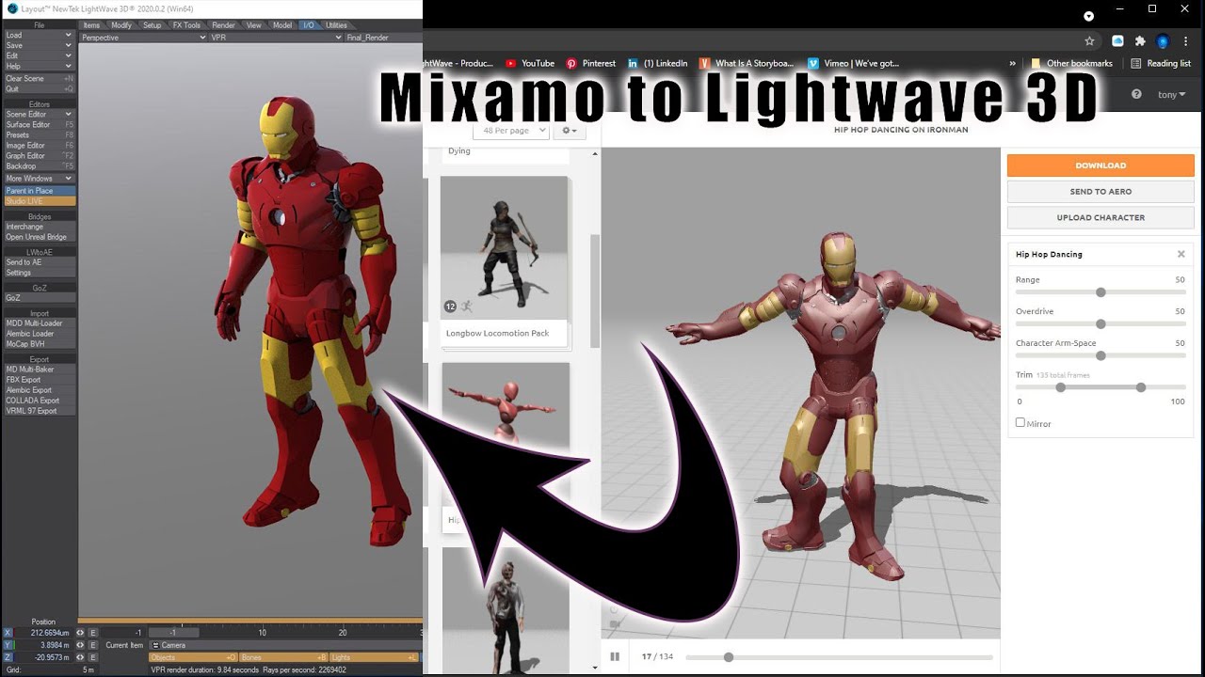This screenshot has width=1205, height=677.
Task: Click the Trim end handle
Action: click(x=1141, y=387)
